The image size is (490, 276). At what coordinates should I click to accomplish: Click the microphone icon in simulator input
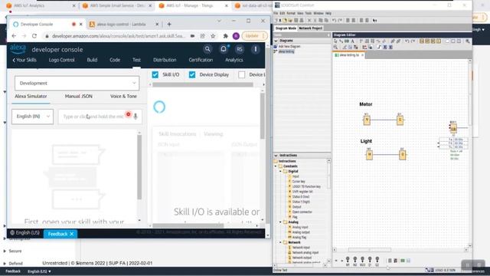136,117
